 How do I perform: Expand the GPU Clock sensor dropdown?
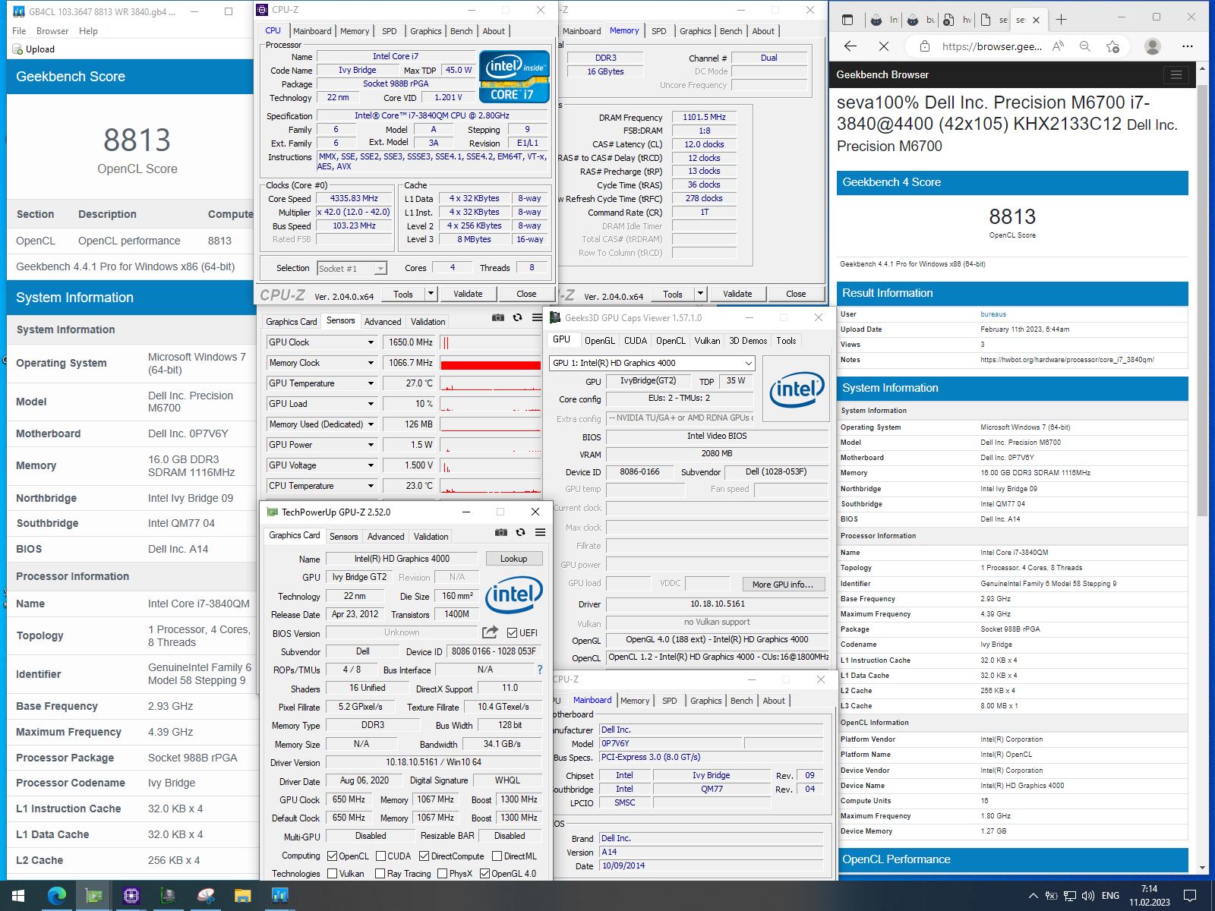[371, 342]
